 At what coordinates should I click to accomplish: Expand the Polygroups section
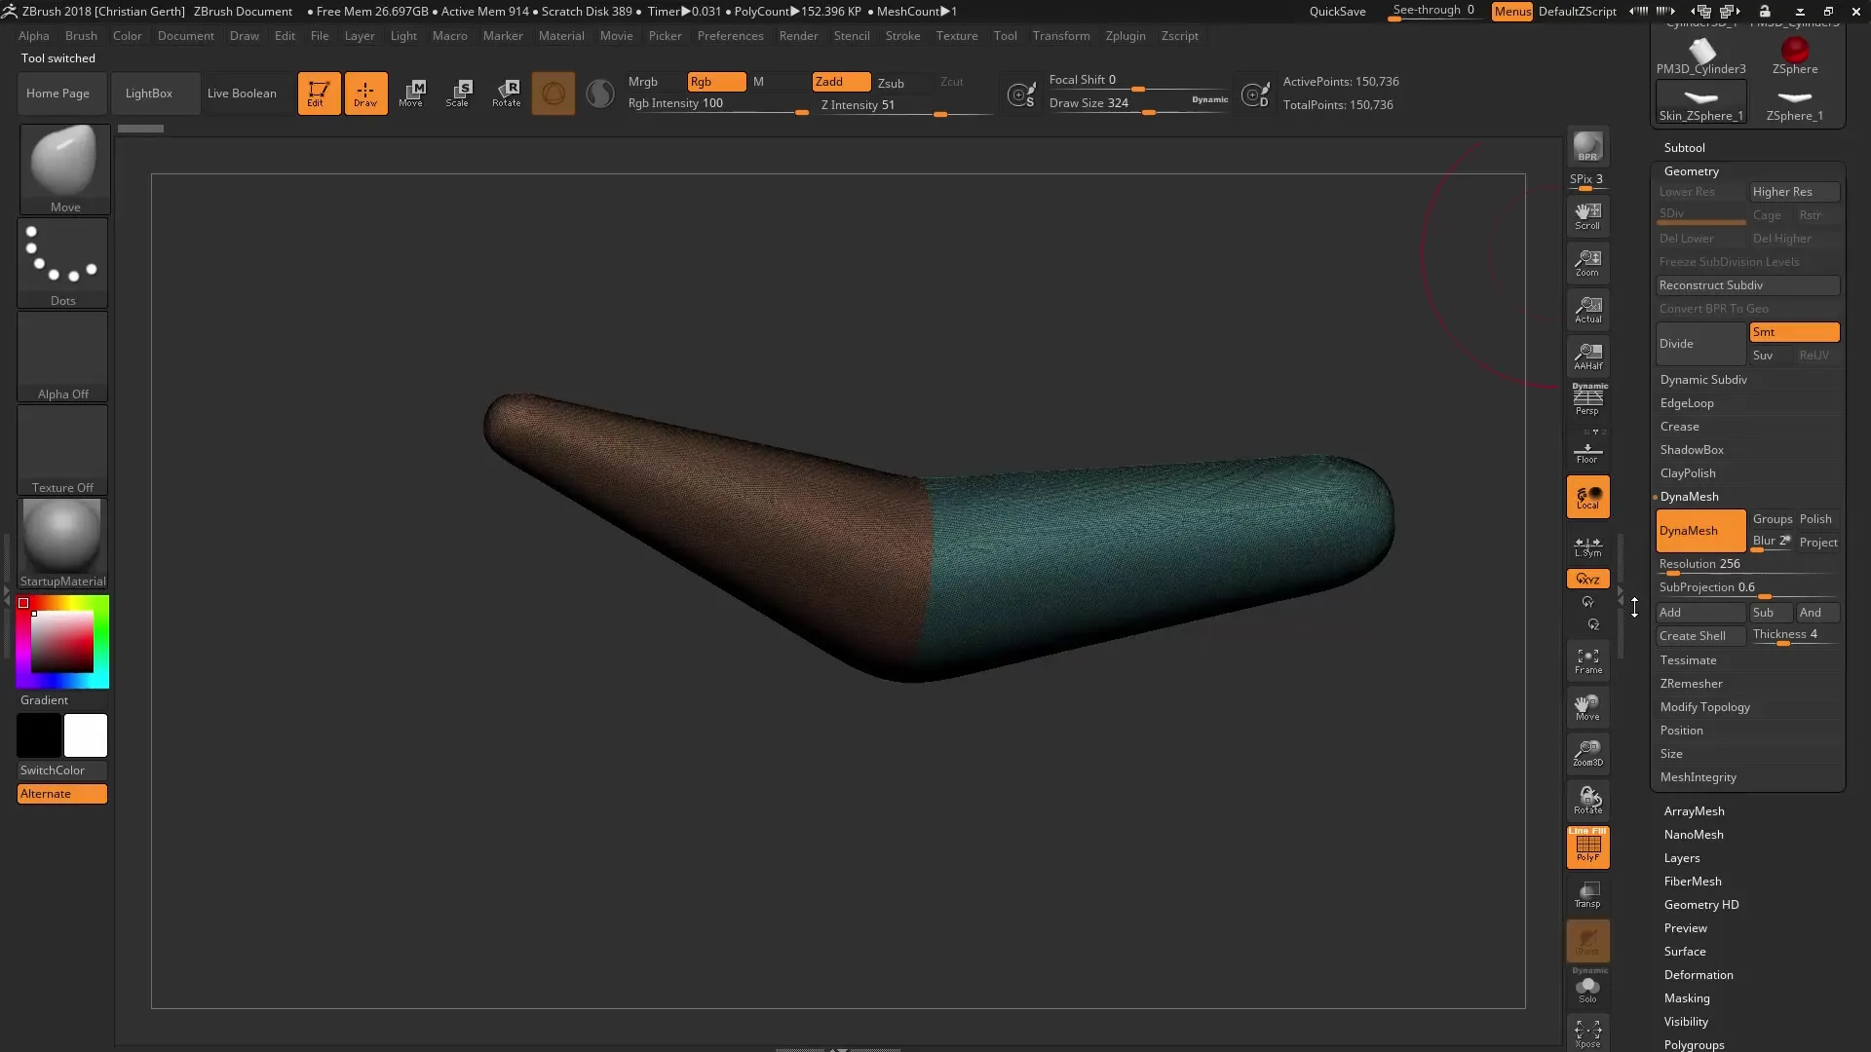1694,1044
